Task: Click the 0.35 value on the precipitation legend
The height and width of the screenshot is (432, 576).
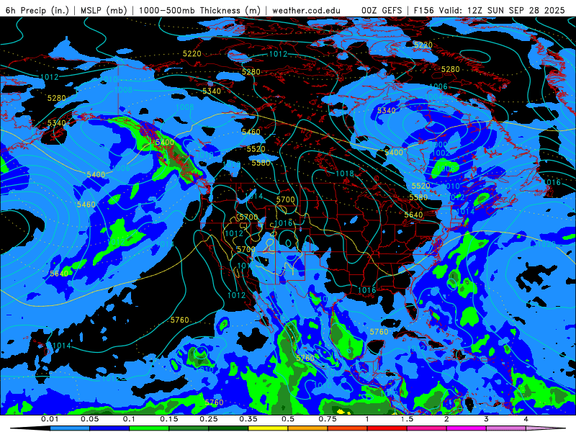Action: [248, 419]
